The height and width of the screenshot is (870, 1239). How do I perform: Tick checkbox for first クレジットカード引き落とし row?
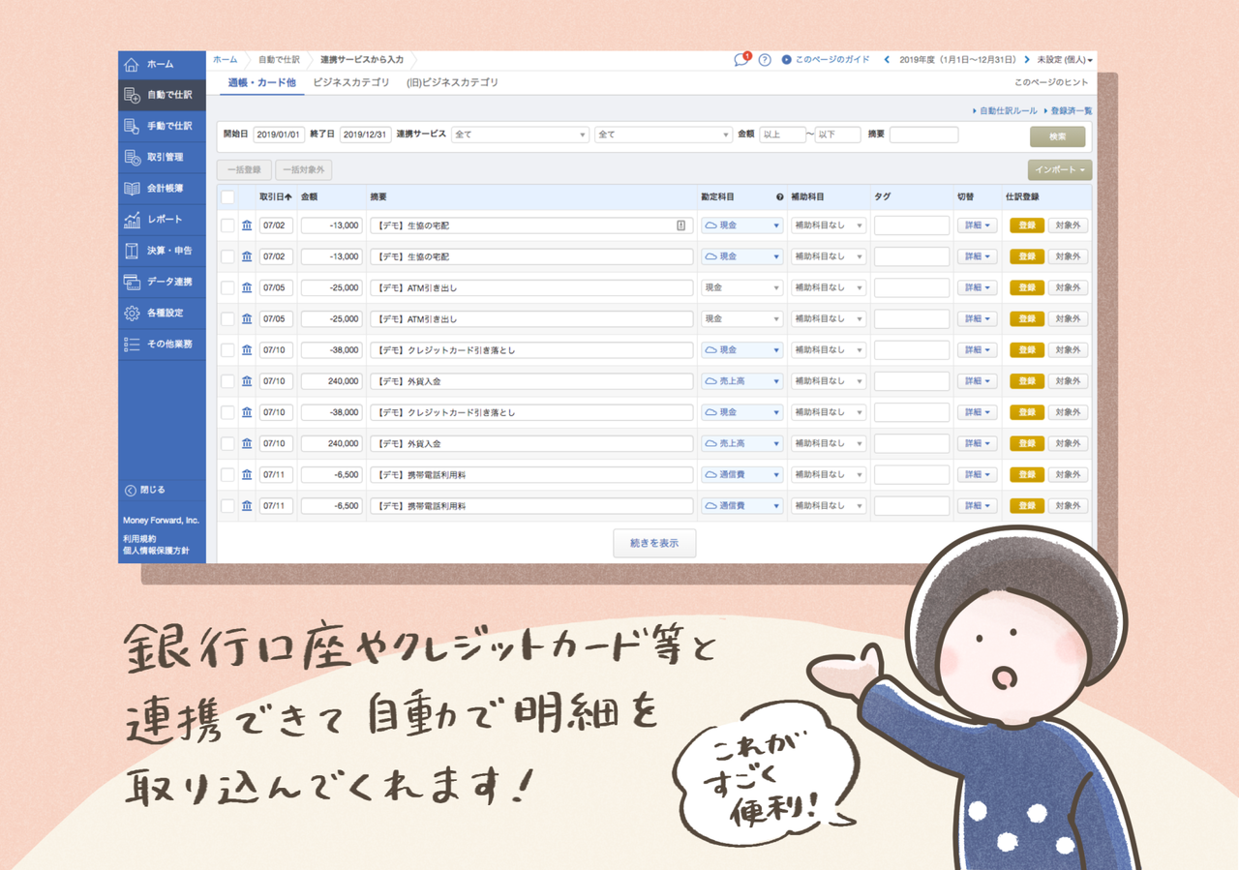coord(227,349)
